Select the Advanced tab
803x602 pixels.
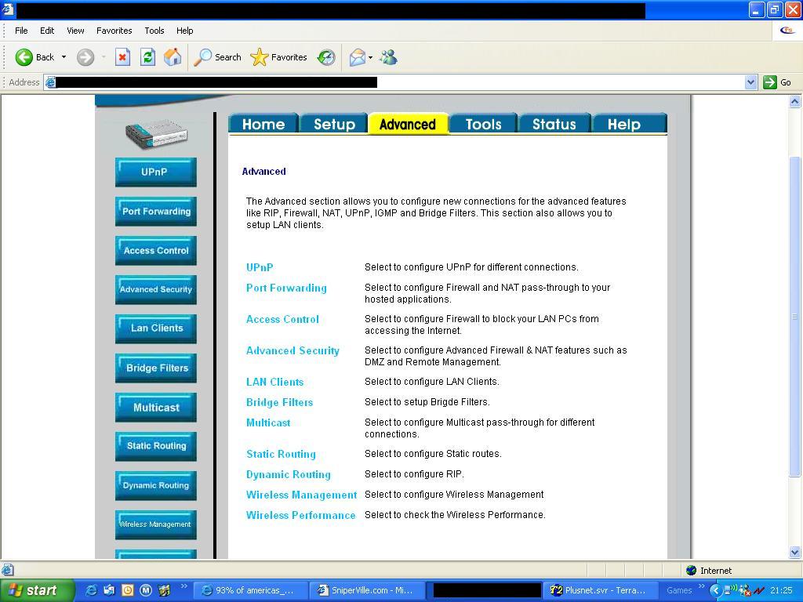pos(408,124)
